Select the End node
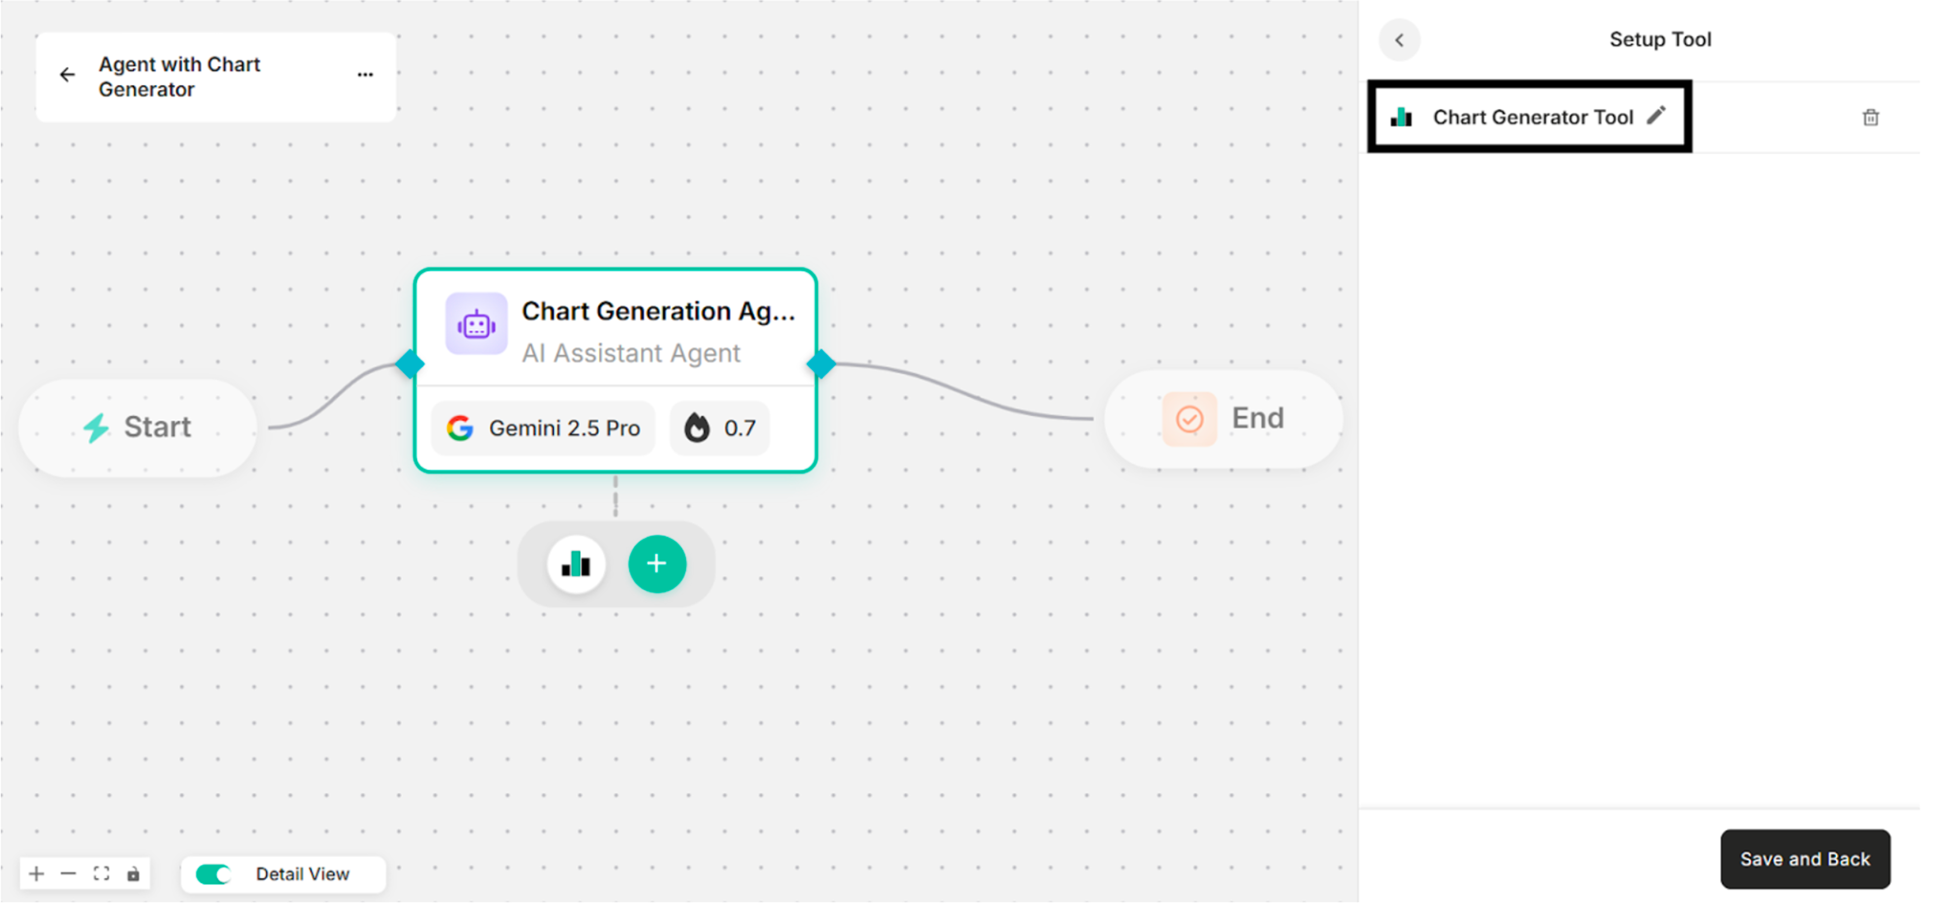 click(x=1223, y=419)
